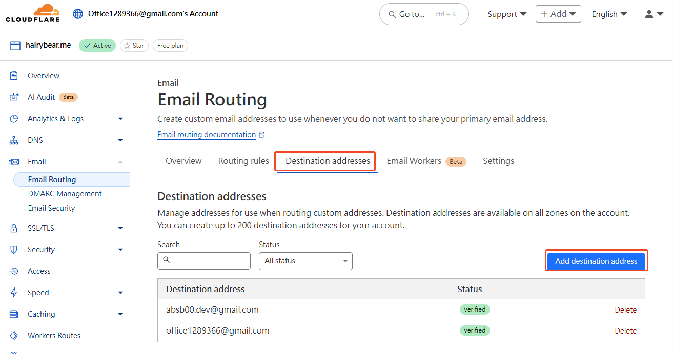Expand the DNS sidebar section
Screen dimensions: 673x354
point(120,140)
